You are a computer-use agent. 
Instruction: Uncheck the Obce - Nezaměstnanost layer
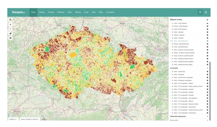tap(171, 41)
